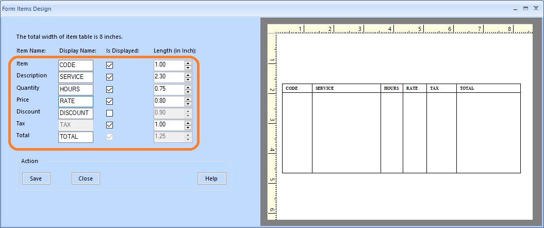The image size is (544, 228).
Task: Decrease the Description length spinner value
Action: [188, 80]
